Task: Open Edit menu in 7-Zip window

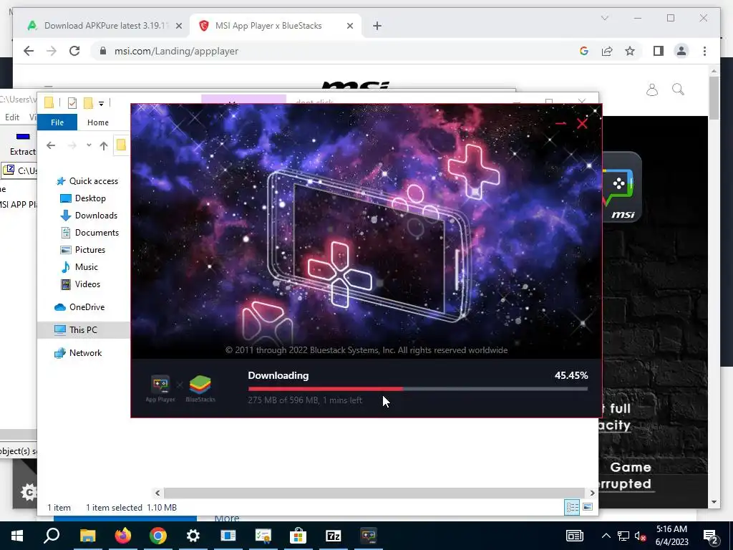Action: coord(12,117)
